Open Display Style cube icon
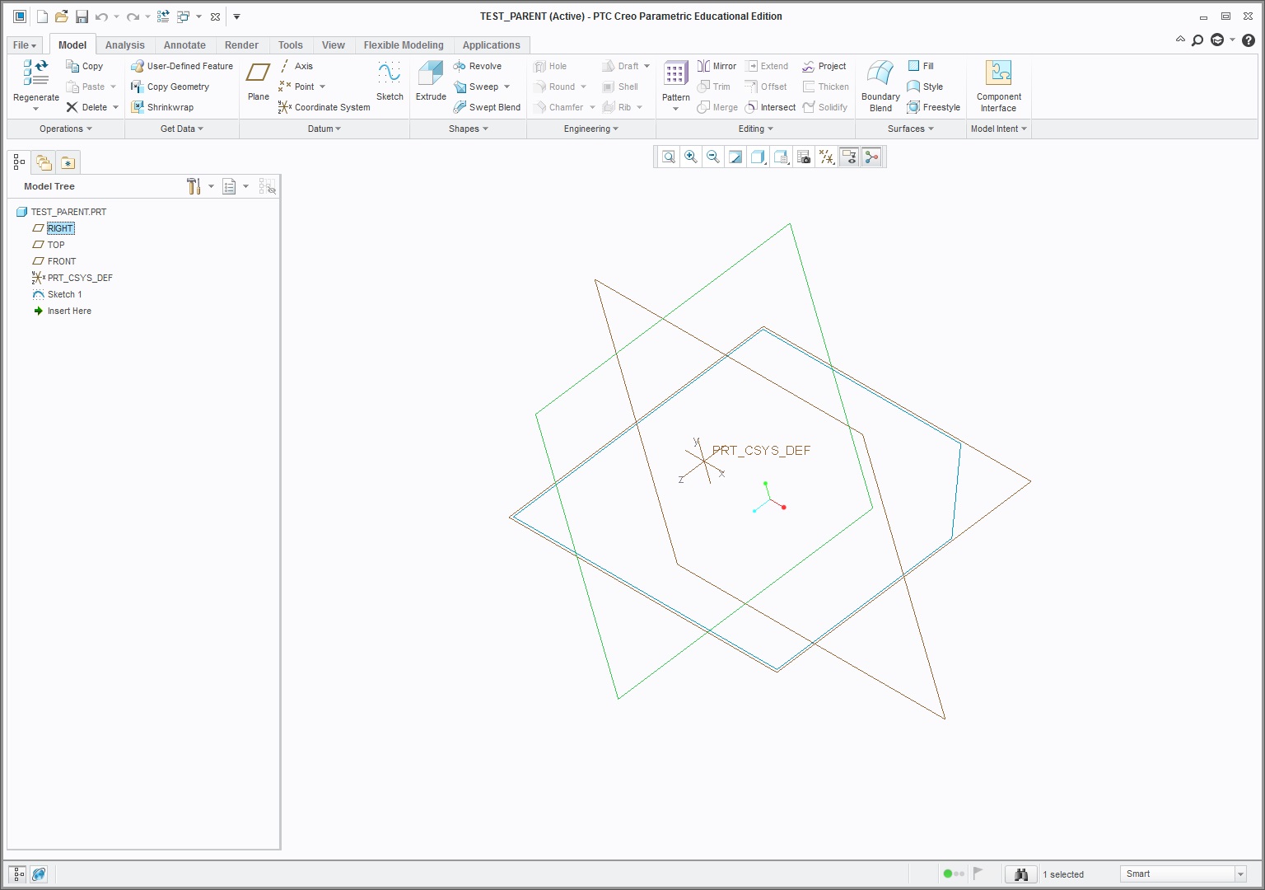Image resolution: width=1265 pixels, height=890 pixels. 758,157
